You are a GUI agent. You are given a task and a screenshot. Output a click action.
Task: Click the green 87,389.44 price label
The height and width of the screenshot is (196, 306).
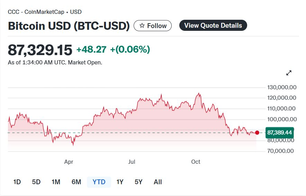click(280, 133)
